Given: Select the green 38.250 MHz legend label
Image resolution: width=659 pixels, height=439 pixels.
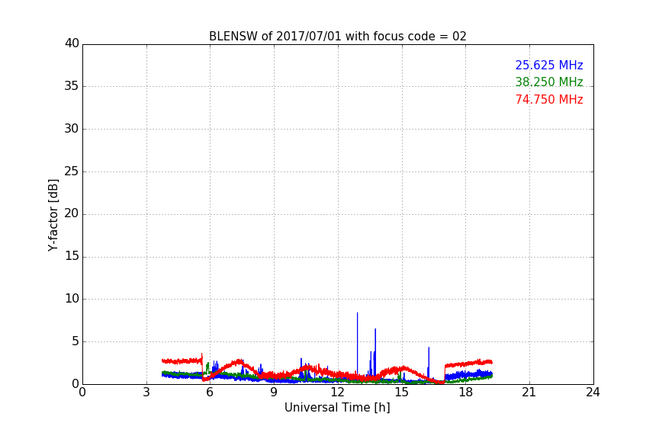Looking at the screenshot, I should 549,82.
